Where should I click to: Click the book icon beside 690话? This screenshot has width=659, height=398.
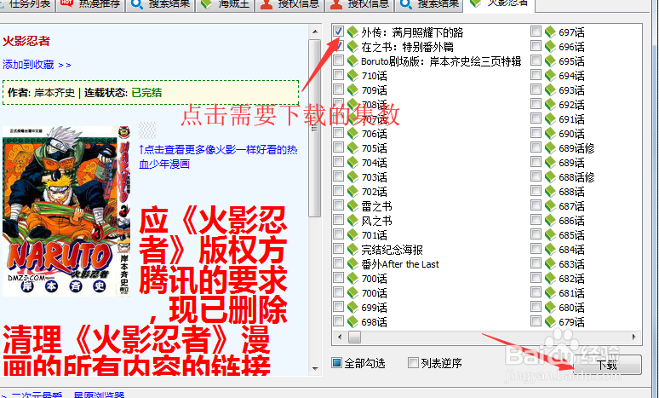550,133
